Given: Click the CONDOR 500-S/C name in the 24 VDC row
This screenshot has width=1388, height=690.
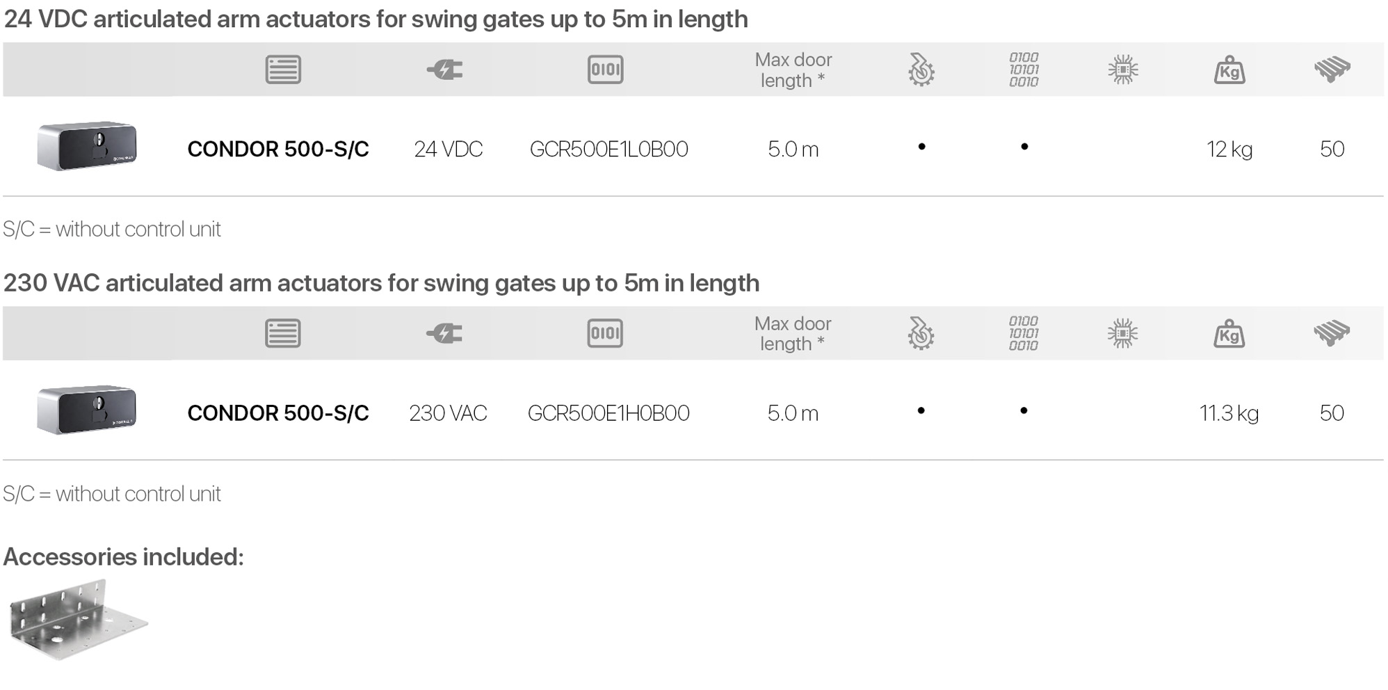Looking at the screenshot, I should click(278, 150).
